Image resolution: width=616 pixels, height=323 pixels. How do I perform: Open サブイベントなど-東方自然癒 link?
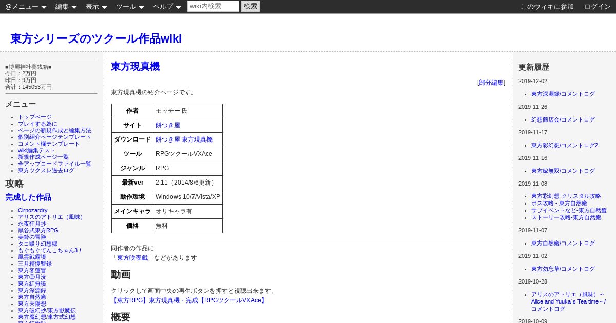click(x=569, y=210)
